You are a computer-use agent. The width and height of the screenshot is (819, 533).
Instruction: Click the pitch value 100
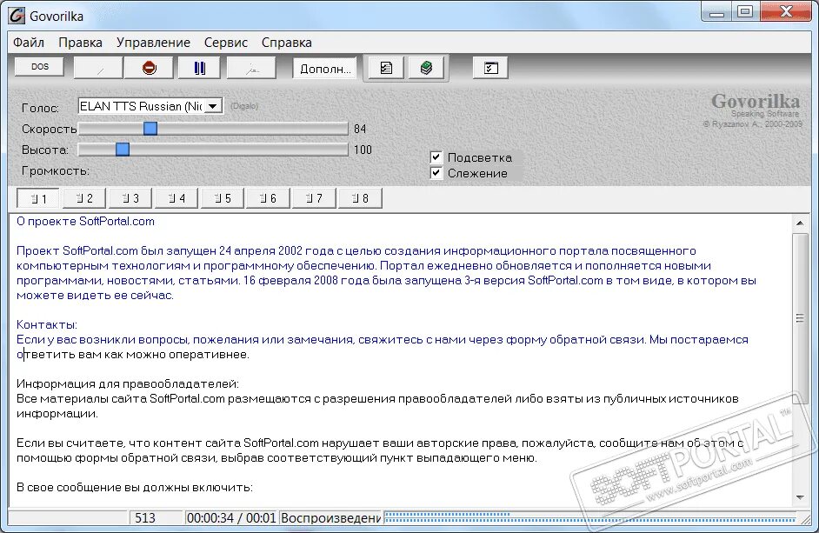click(x=363, y=150)
